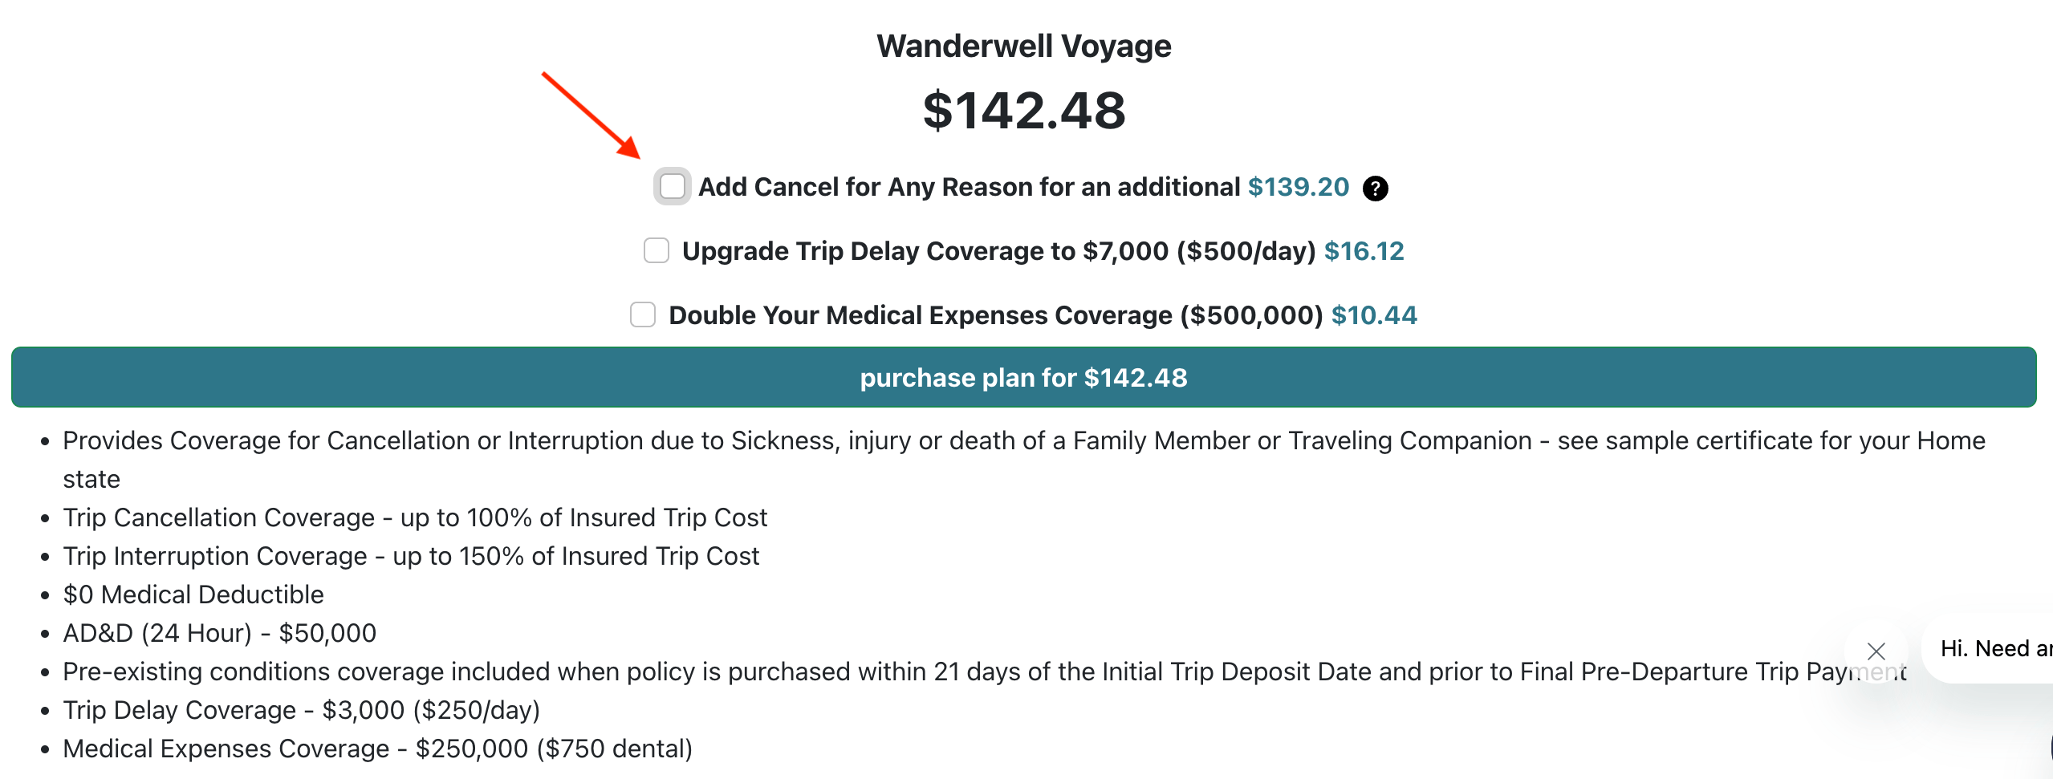Click the Trip Interruption Coverage bullet item
The width and height of the screenshot is (2053, 779).
(411, 554)
